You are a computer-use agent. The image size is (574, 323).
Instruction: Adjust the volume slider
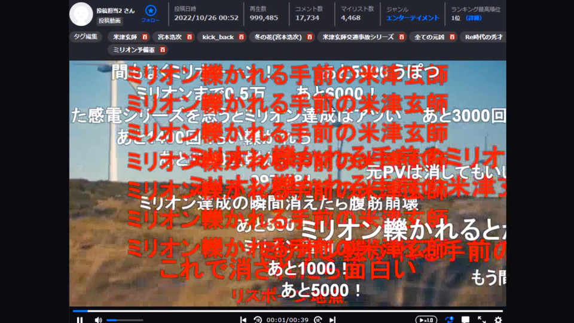pos(125,320)
